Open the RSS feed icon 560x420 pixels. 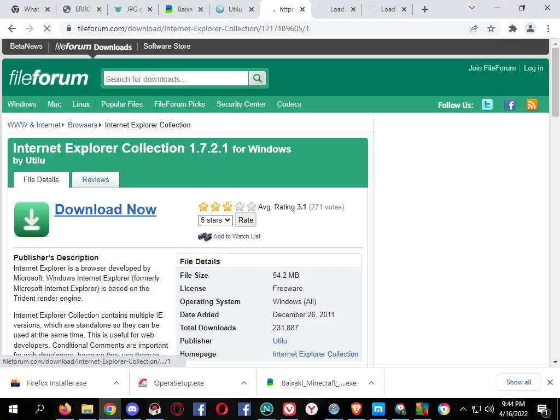click(532, 104)
